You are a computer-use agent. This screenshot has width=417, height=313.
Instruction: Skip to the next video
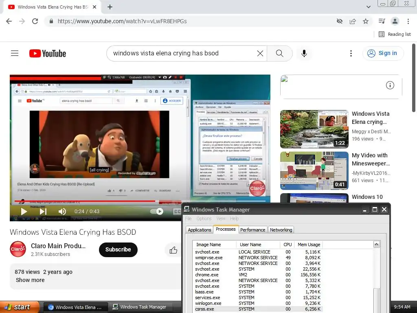[x=43, y=212]
